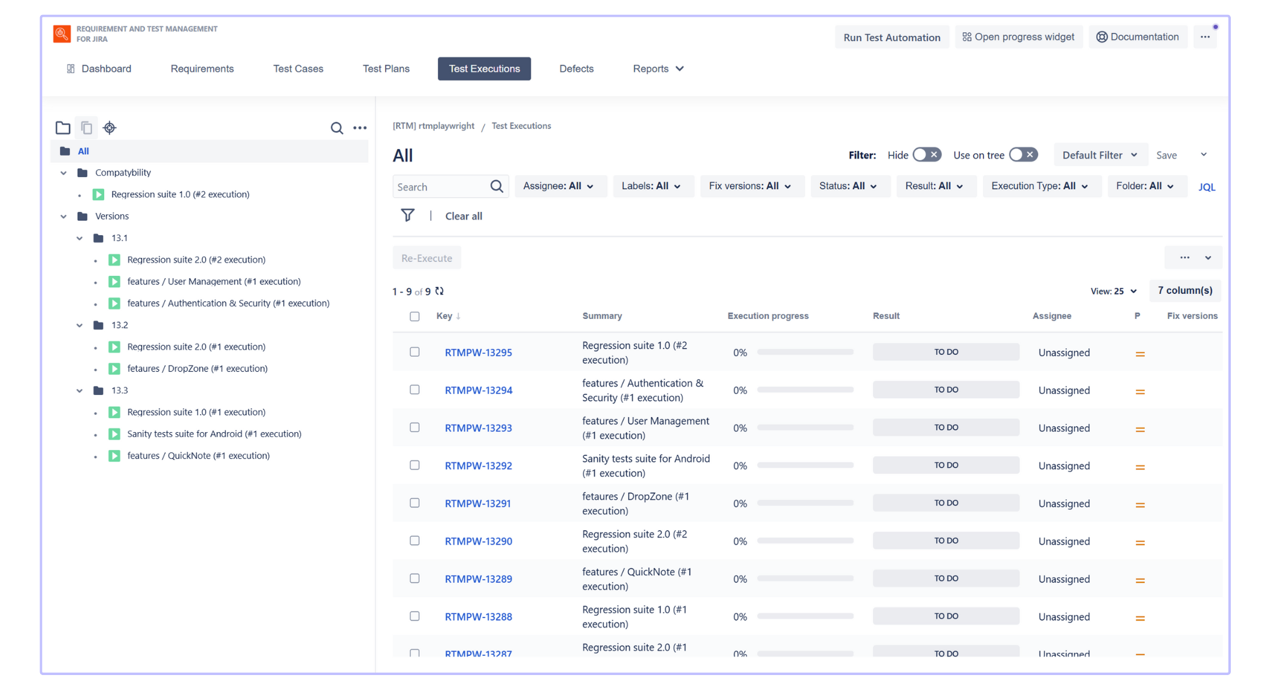
Task: Collapse the Versions folder chevron
Action: click(x=63, y=216)
